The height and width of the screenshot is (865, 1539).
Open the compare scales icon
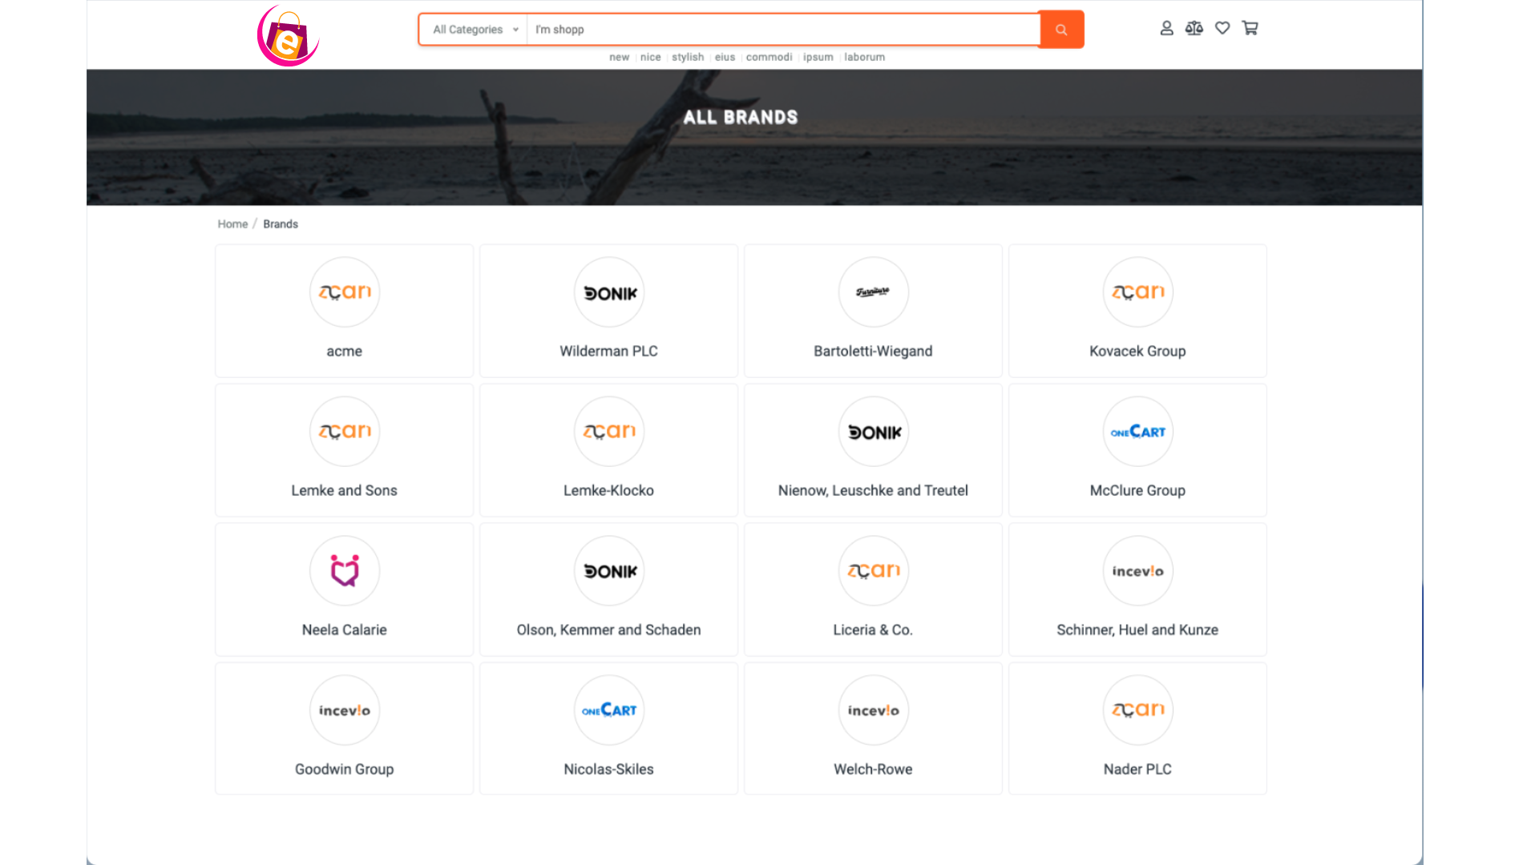tap(1194, 28)
